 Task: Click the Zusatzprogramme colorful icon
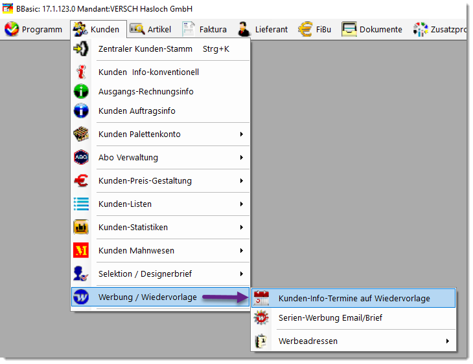point(421,29)
